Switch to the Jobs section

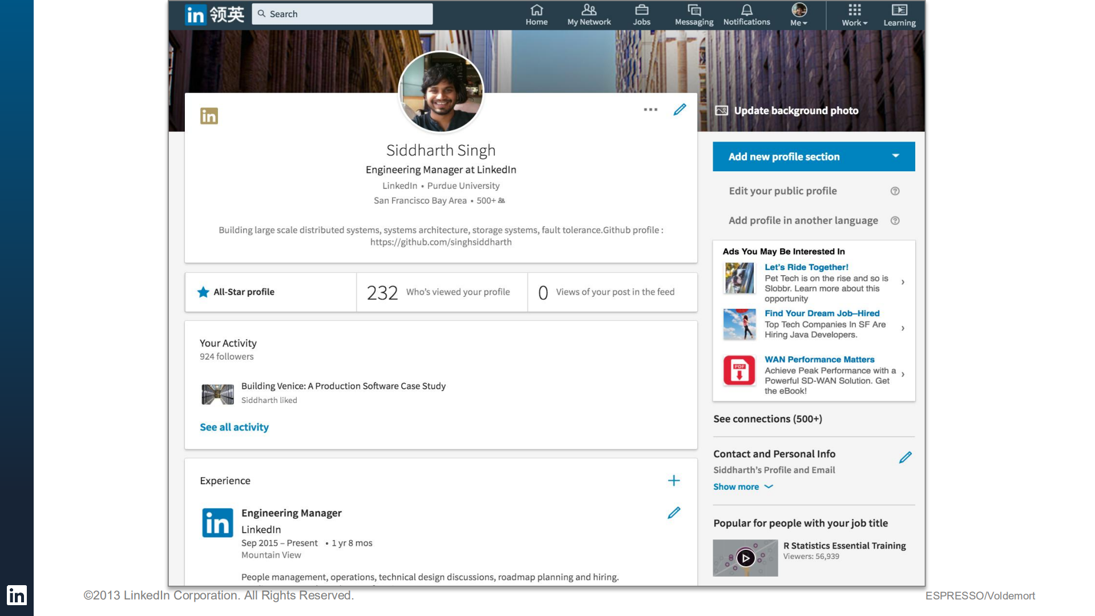[x=641, y=14]
